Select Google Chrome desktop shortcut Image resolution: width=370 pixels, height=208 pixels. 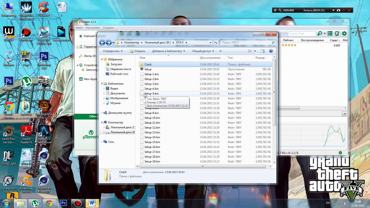[x=9, y=110]
